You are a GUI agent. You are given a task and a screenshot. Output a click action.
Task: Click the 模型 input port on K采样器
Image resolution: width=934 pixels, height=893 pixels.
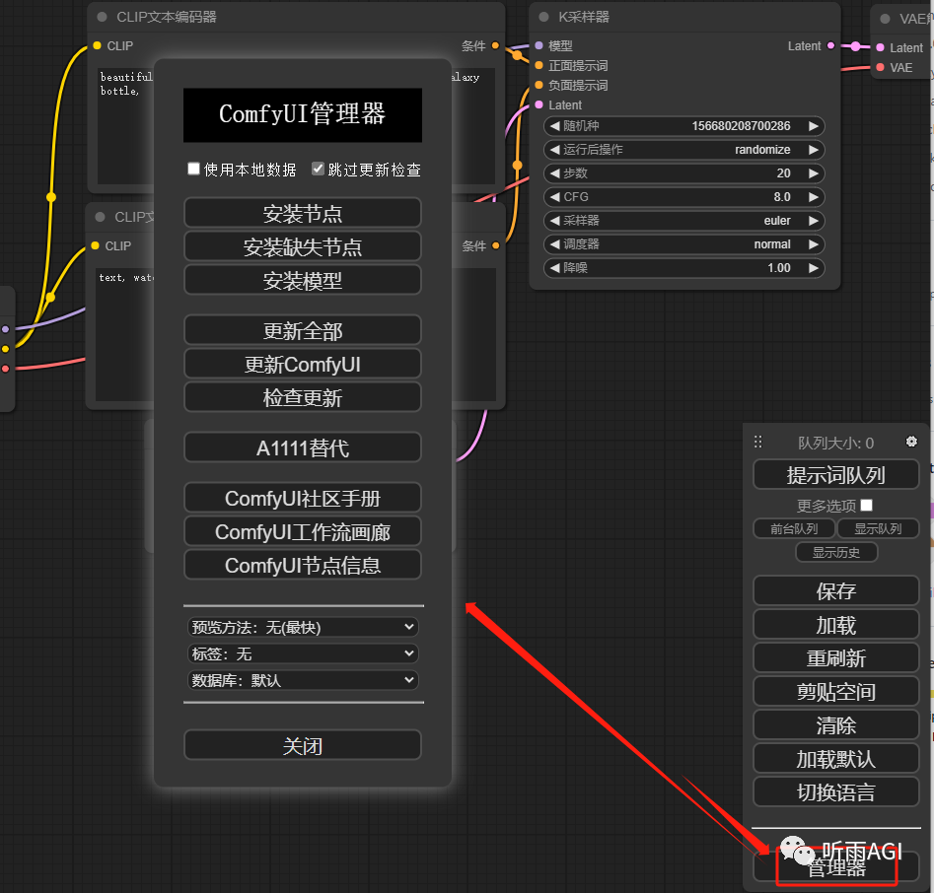pos(539,45)
